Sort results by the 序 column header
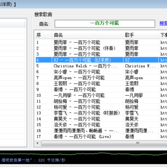The image size is (167, 167). [x=43, y=35]
